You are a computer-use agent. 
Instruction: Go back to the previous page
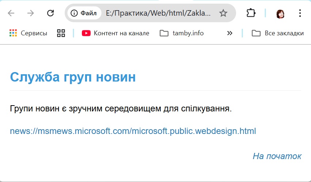[11, 13]
